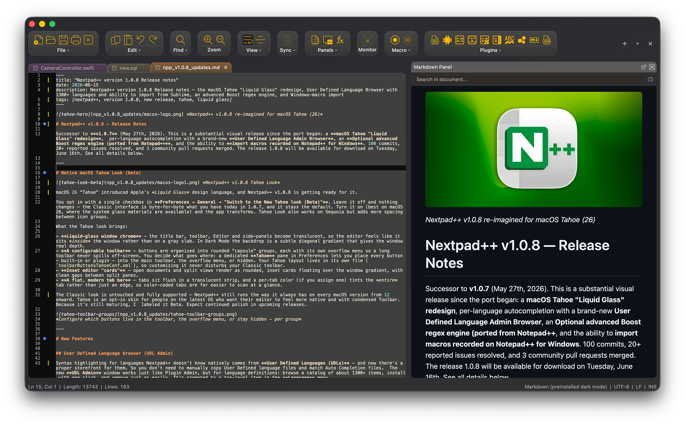Undo the last change with the Undo arrow

140,40
